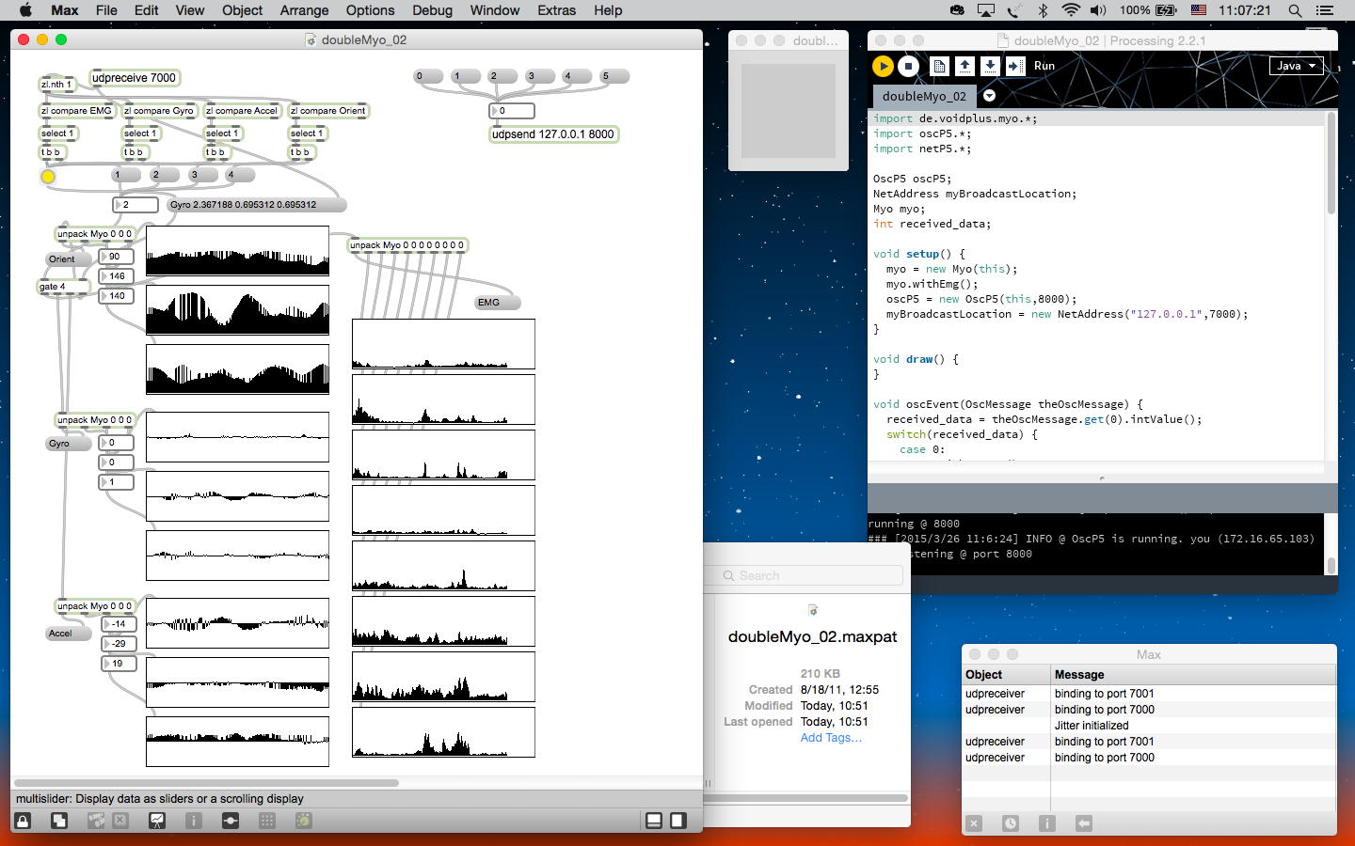The image size is (1355, 846).
Task: Click the Open sketch up-arrow icon
Action: 964,66
